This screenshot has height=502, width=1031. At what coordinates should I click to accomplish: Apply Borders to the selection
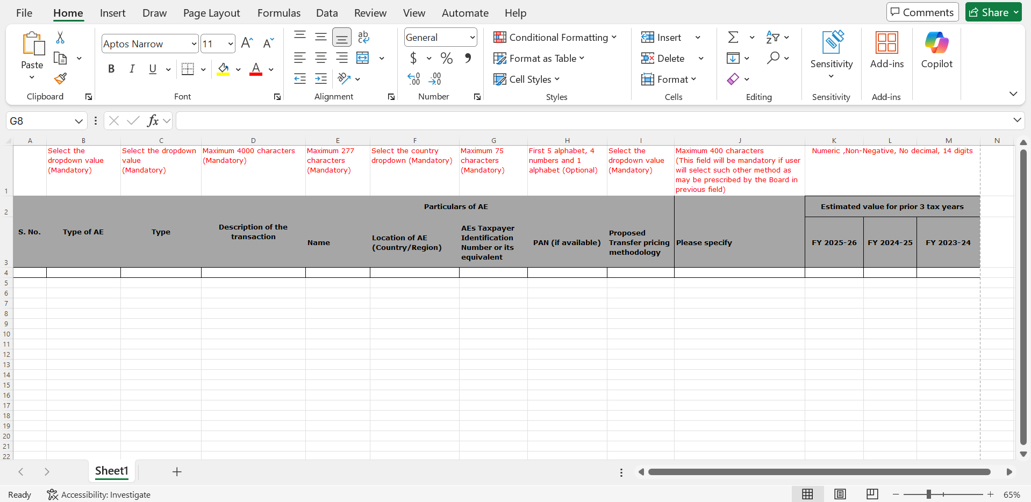click(x=188, y=69)
